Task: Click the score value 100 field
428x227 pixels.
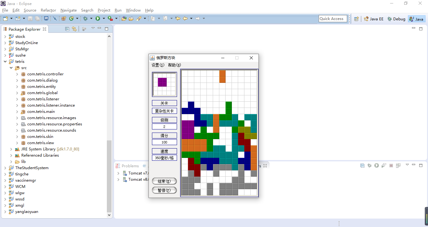Action: (164, 142)
